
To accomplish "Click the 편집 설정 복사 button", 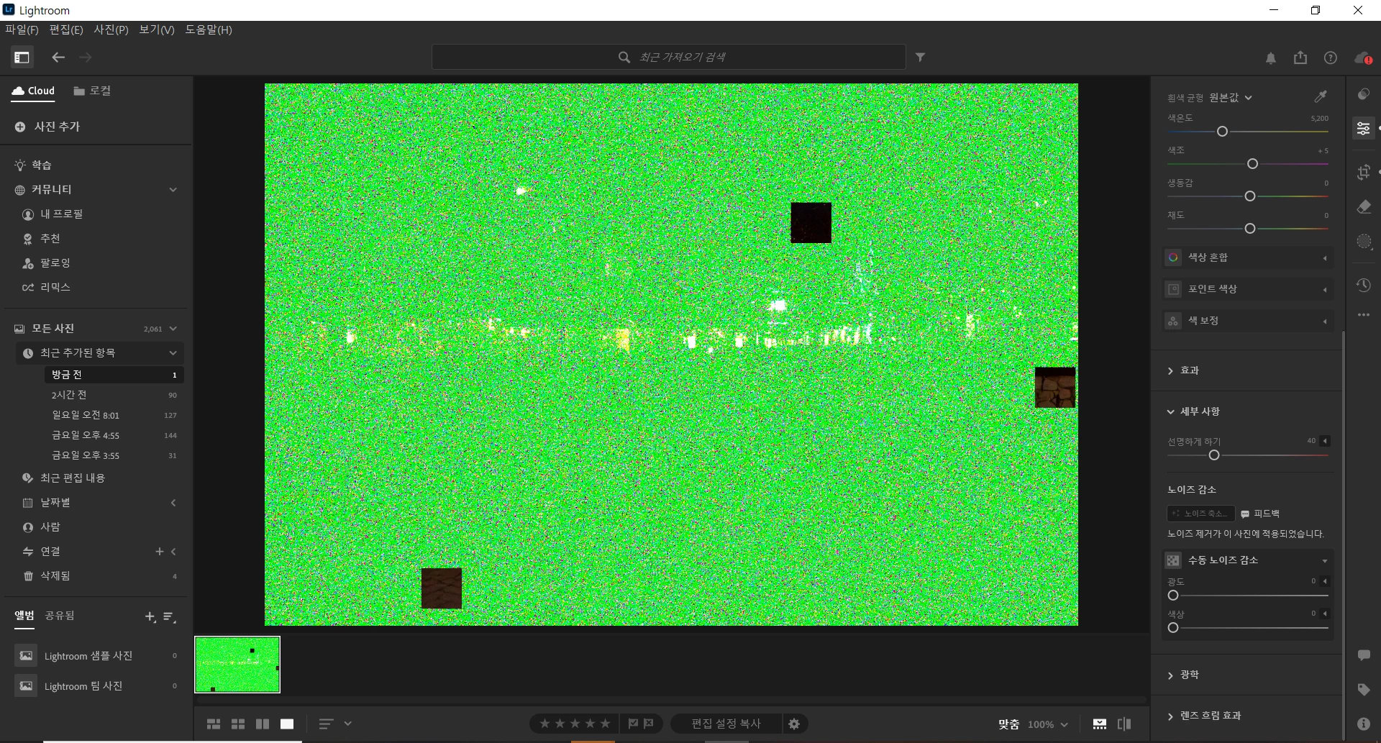I will [726, 724].
